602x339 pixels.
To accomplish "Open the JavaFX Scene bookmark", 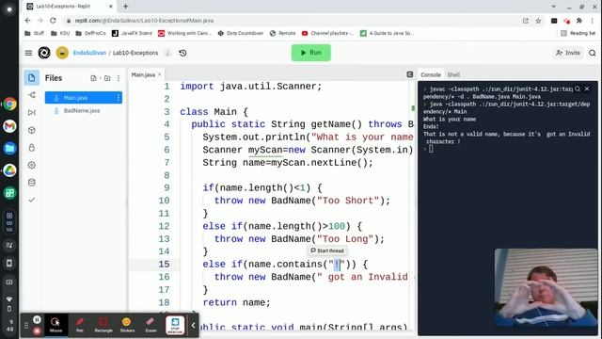I will 132,34.
